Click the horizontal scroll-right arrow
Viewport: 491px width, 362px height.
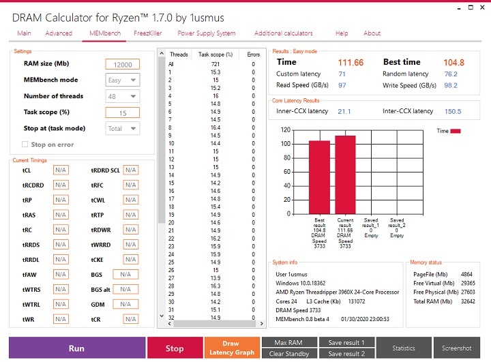262,324
